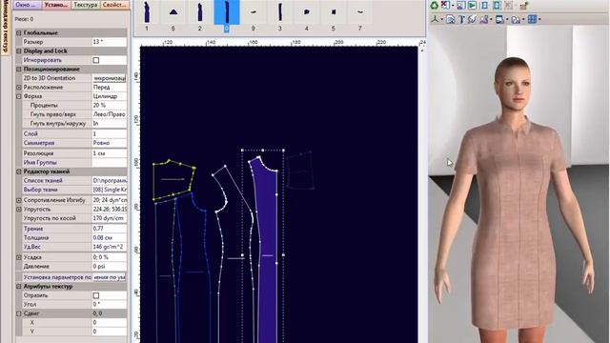This screenshot has height=343, width=610.
Task: Expand the Упругость property
Action: [19, 210]
